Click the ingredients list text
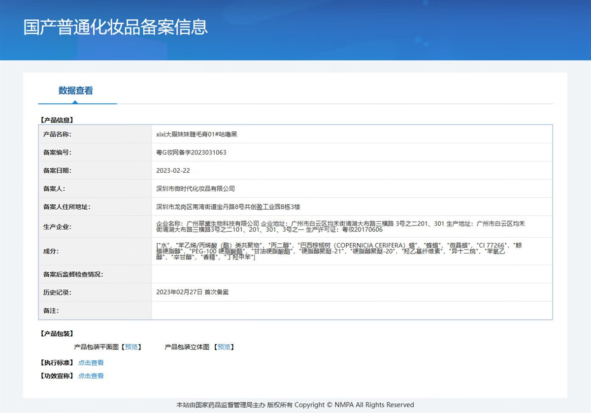The width and height of the screenshot is (591, 413). point(340,251)
